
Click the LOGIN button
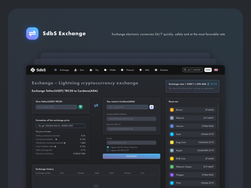point(208,70)
